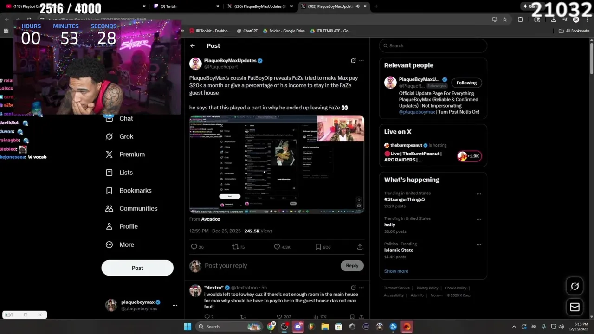This screenshot has width=594, height=334.
Task: Share the main PlaqueBoyMaxUpdates post
Action: 360,247
